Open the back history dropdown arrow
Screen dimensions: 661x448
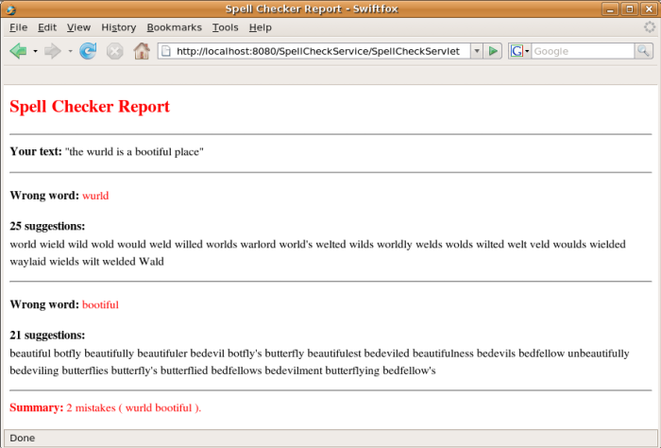pos(36,51)
